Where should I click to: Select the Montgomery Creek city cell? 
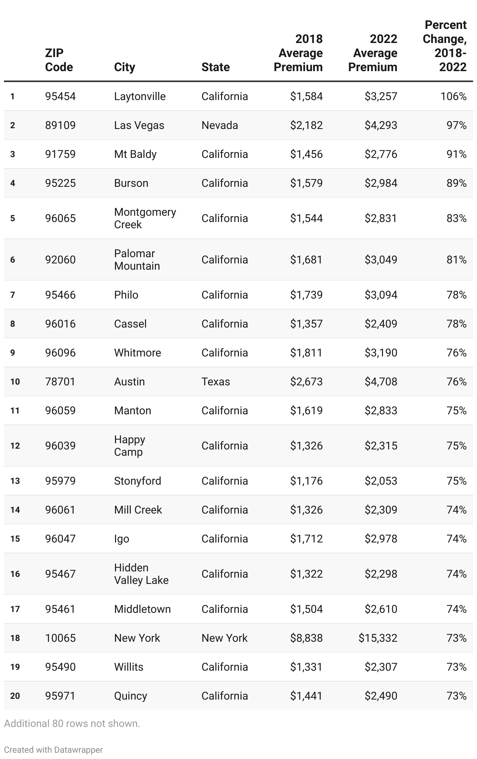[145, 218]
